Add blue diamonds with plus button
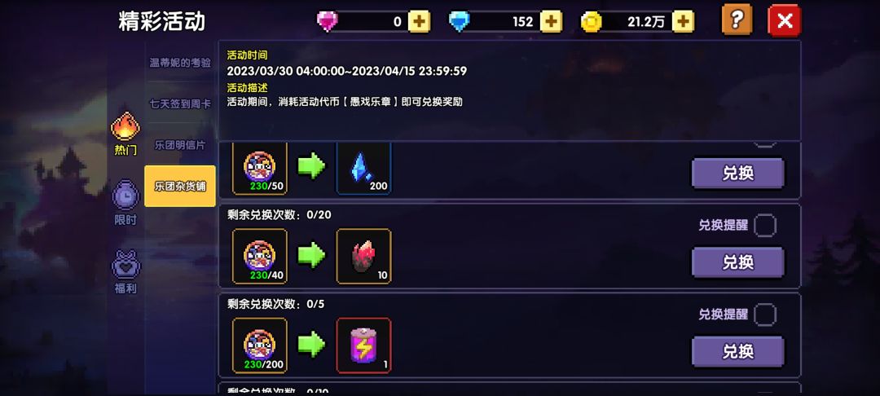The image size is (880, 396). coord(551,22)
